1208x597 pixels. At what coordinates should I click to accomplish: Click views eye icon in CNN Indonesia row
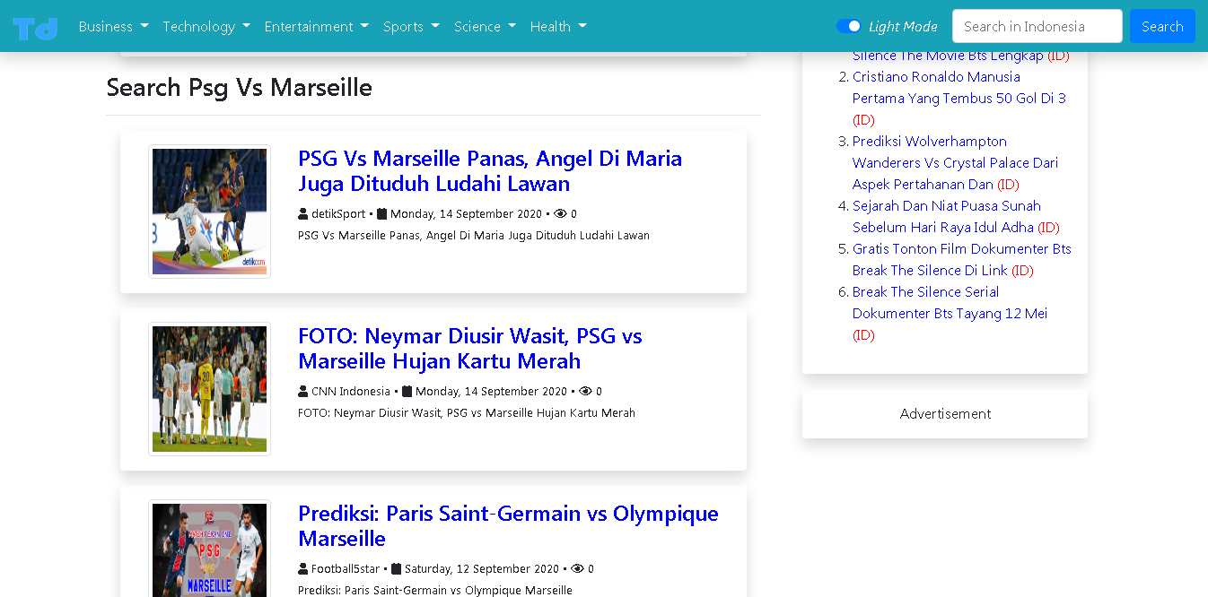pyautogui.click(x=585, y=392)
